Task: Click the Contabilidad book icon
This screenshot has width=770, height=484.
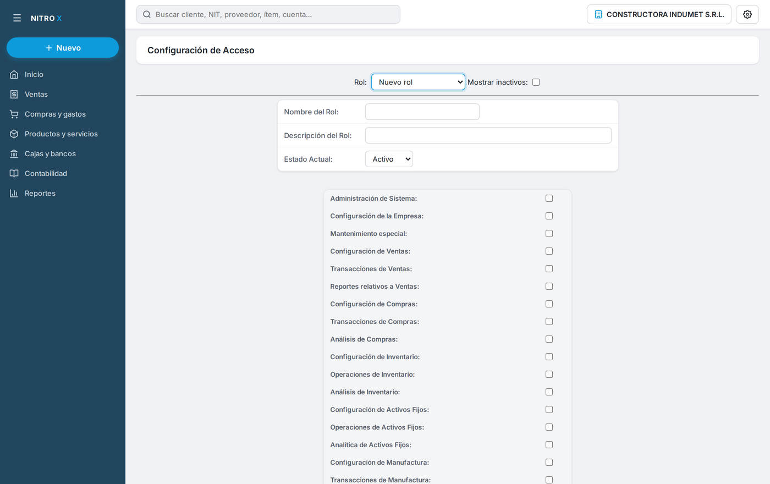Action: tap(14, 173)
